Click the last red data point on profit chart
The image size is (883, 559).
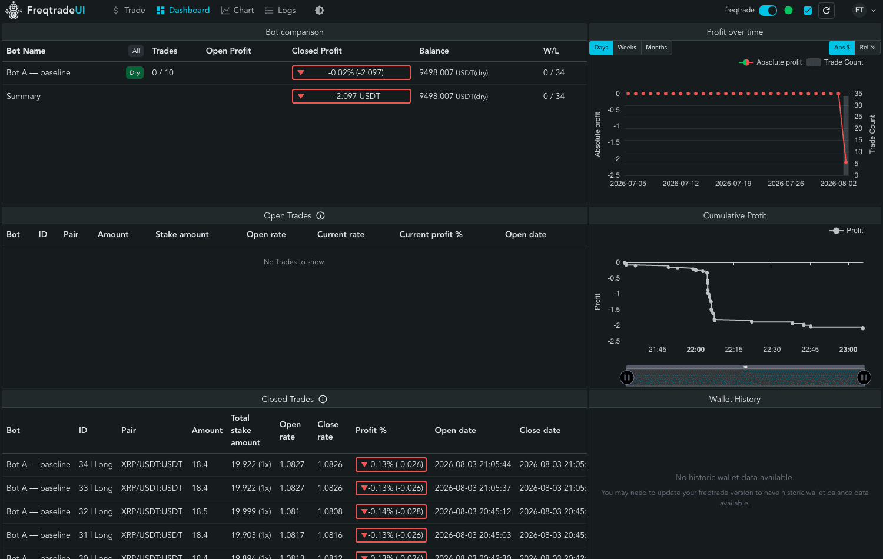846,162
